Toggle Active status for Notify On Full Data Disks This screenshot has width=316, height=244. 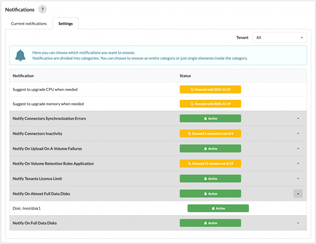210,223
